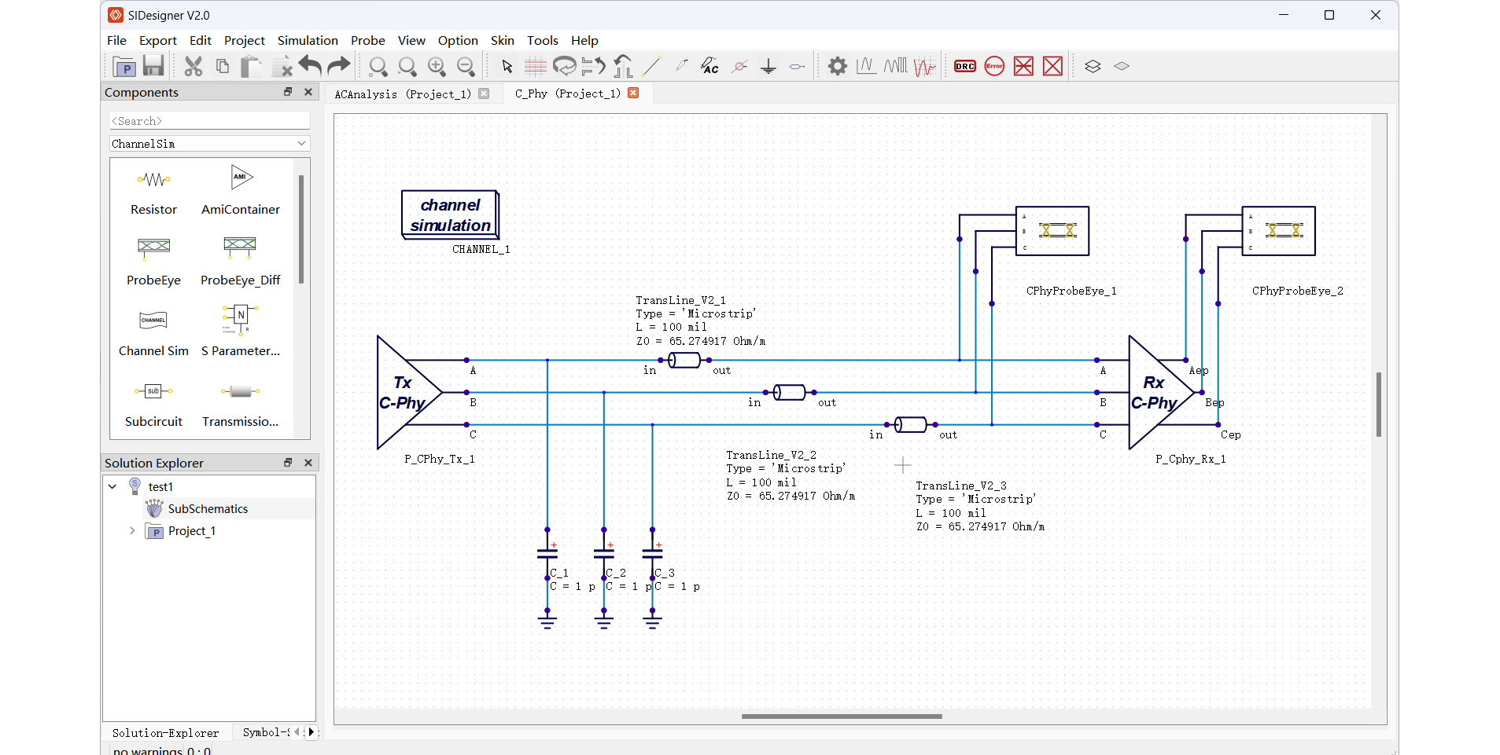
Task: Open the Simulation menu
Action: tap(308, 40)
